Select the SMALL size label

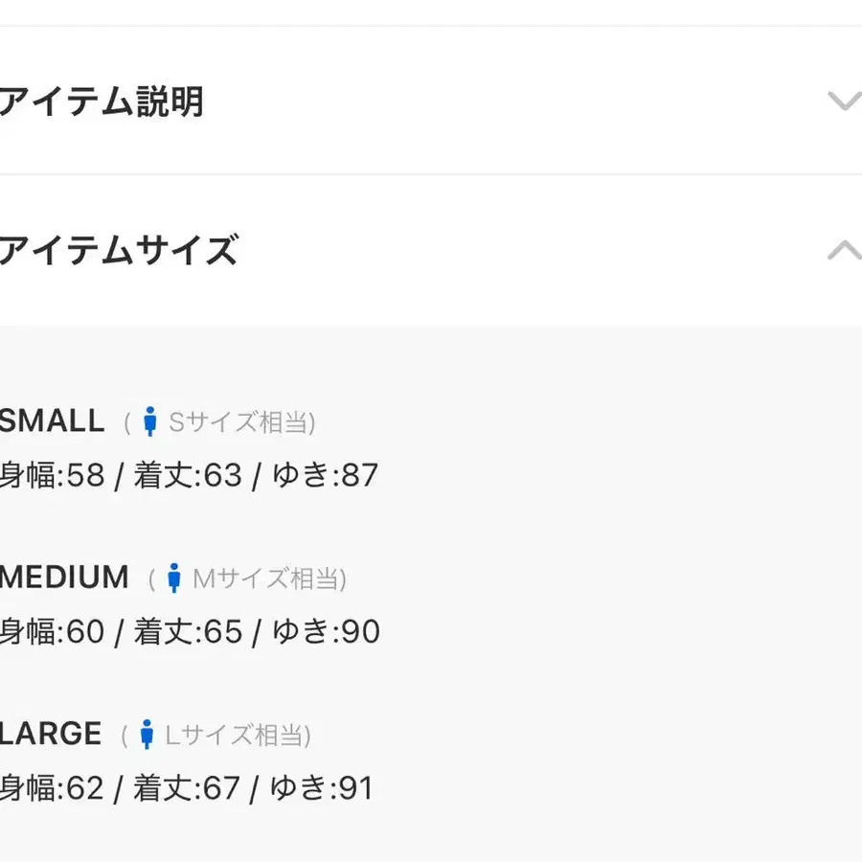pyautogui.click(x=53, y=421)
